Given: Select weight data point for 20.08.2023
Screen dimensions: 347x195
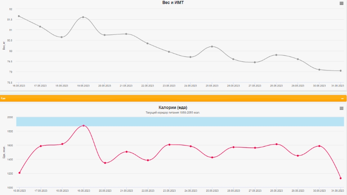Looking at the screenshot, I should coord(105,35).
